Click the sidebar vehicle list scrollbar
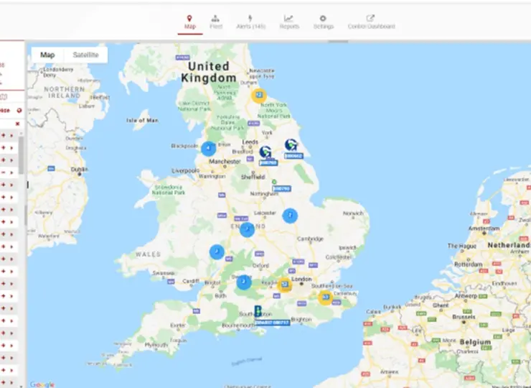 (21, 155)
